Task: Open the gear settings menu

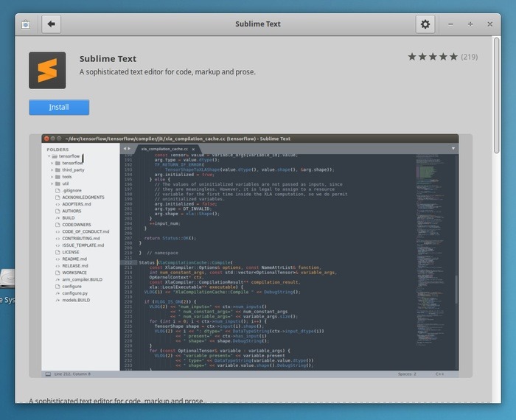Action: click(x=425, y=24)
